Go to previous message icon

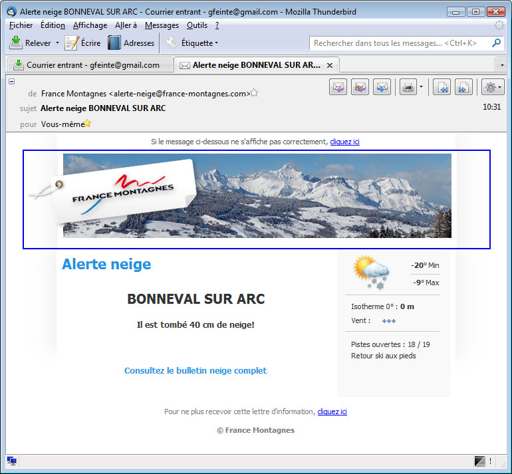point(442,87)
